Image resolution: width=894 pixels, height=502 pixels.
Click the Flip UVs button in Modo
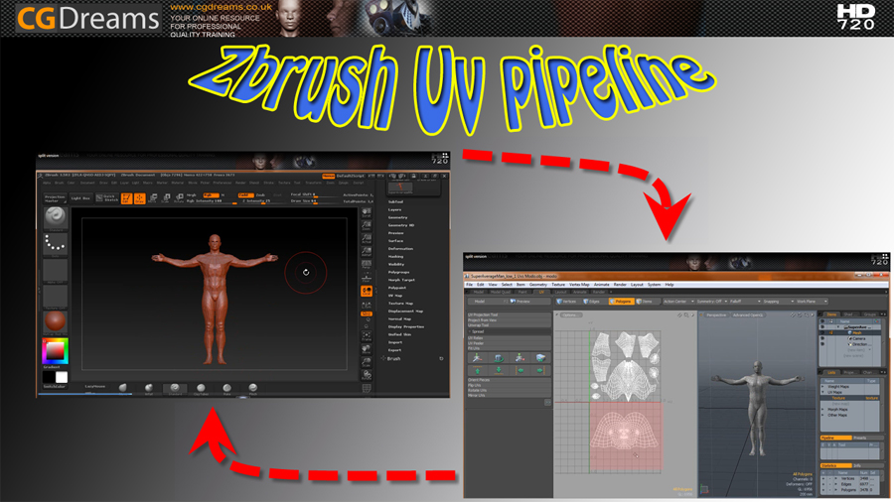(510, 385)
